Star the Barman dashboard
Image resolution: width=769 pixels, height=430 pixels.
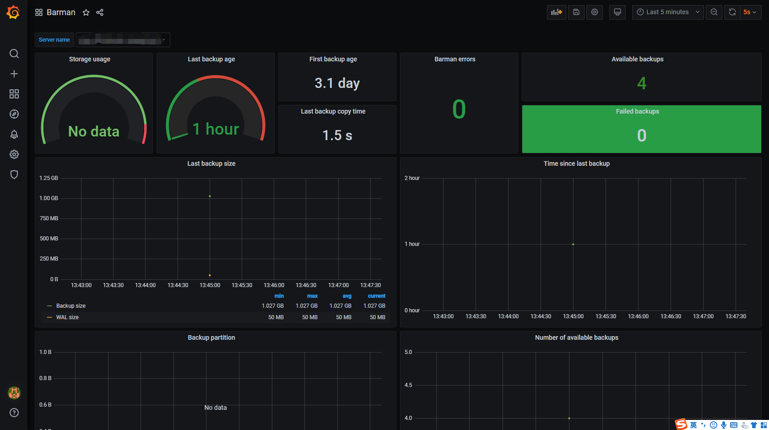(86, 12)
